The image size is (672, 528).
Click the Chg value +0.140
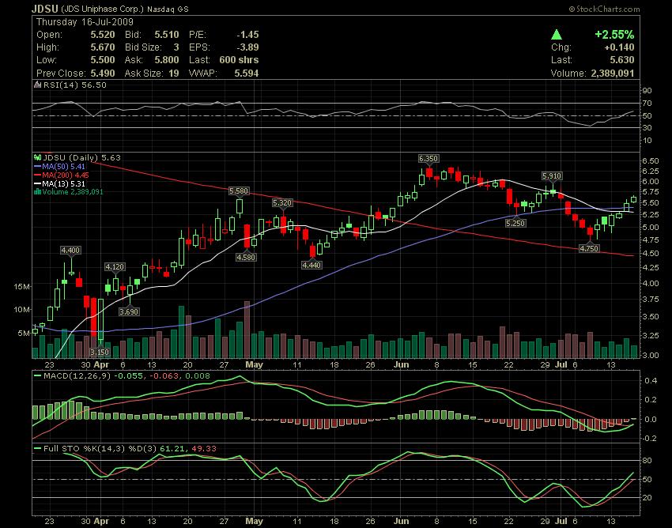click(x=619, y=47)
